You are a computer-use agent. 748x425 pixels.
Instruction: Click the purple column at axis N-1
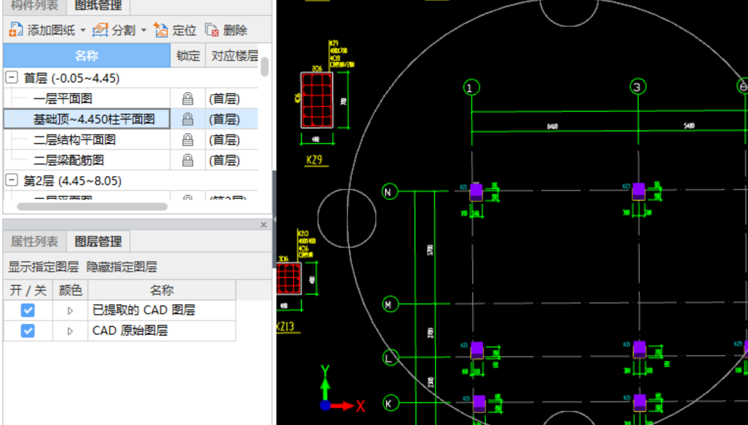[x=476, y=192]
